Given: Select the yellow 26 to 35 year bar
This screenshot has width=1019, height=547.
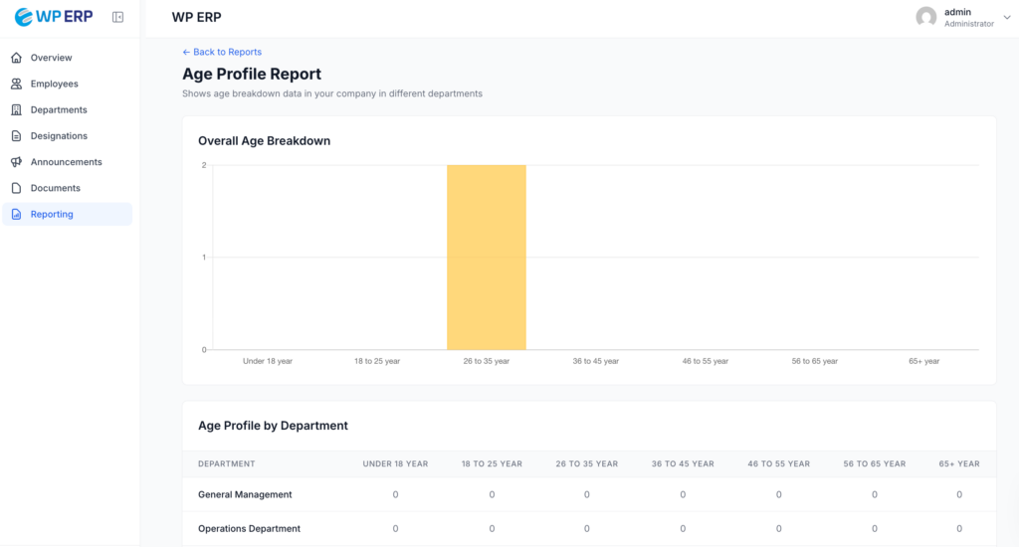Looking at the screenshot, I should point(486,258).
